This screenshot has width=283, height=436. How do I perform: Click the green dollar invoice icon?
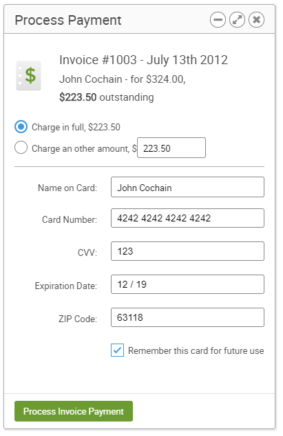[x=29, y=76]
